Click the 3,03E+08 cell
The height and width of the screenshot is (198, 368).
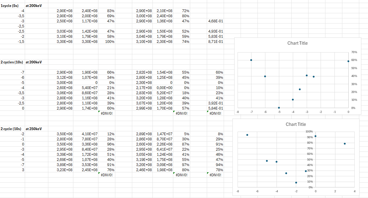pos(61,31)
